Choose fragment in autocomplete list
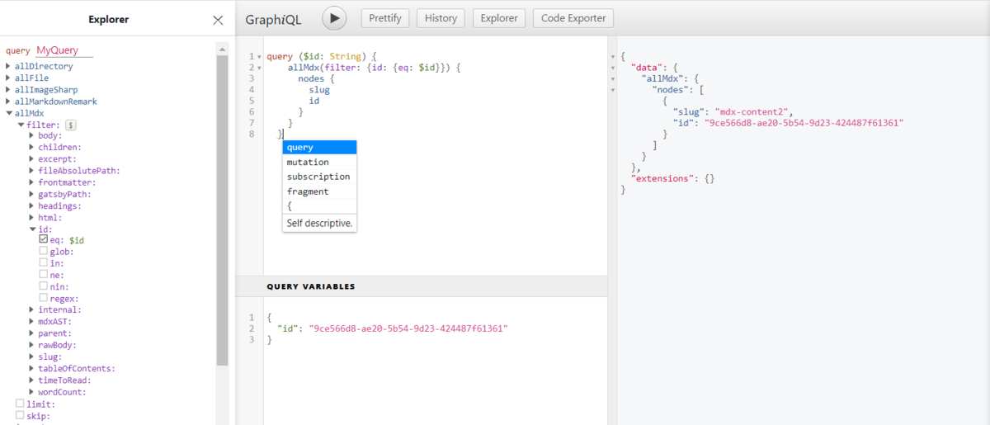This screenshot has height=425, width=990. point(319,191)
